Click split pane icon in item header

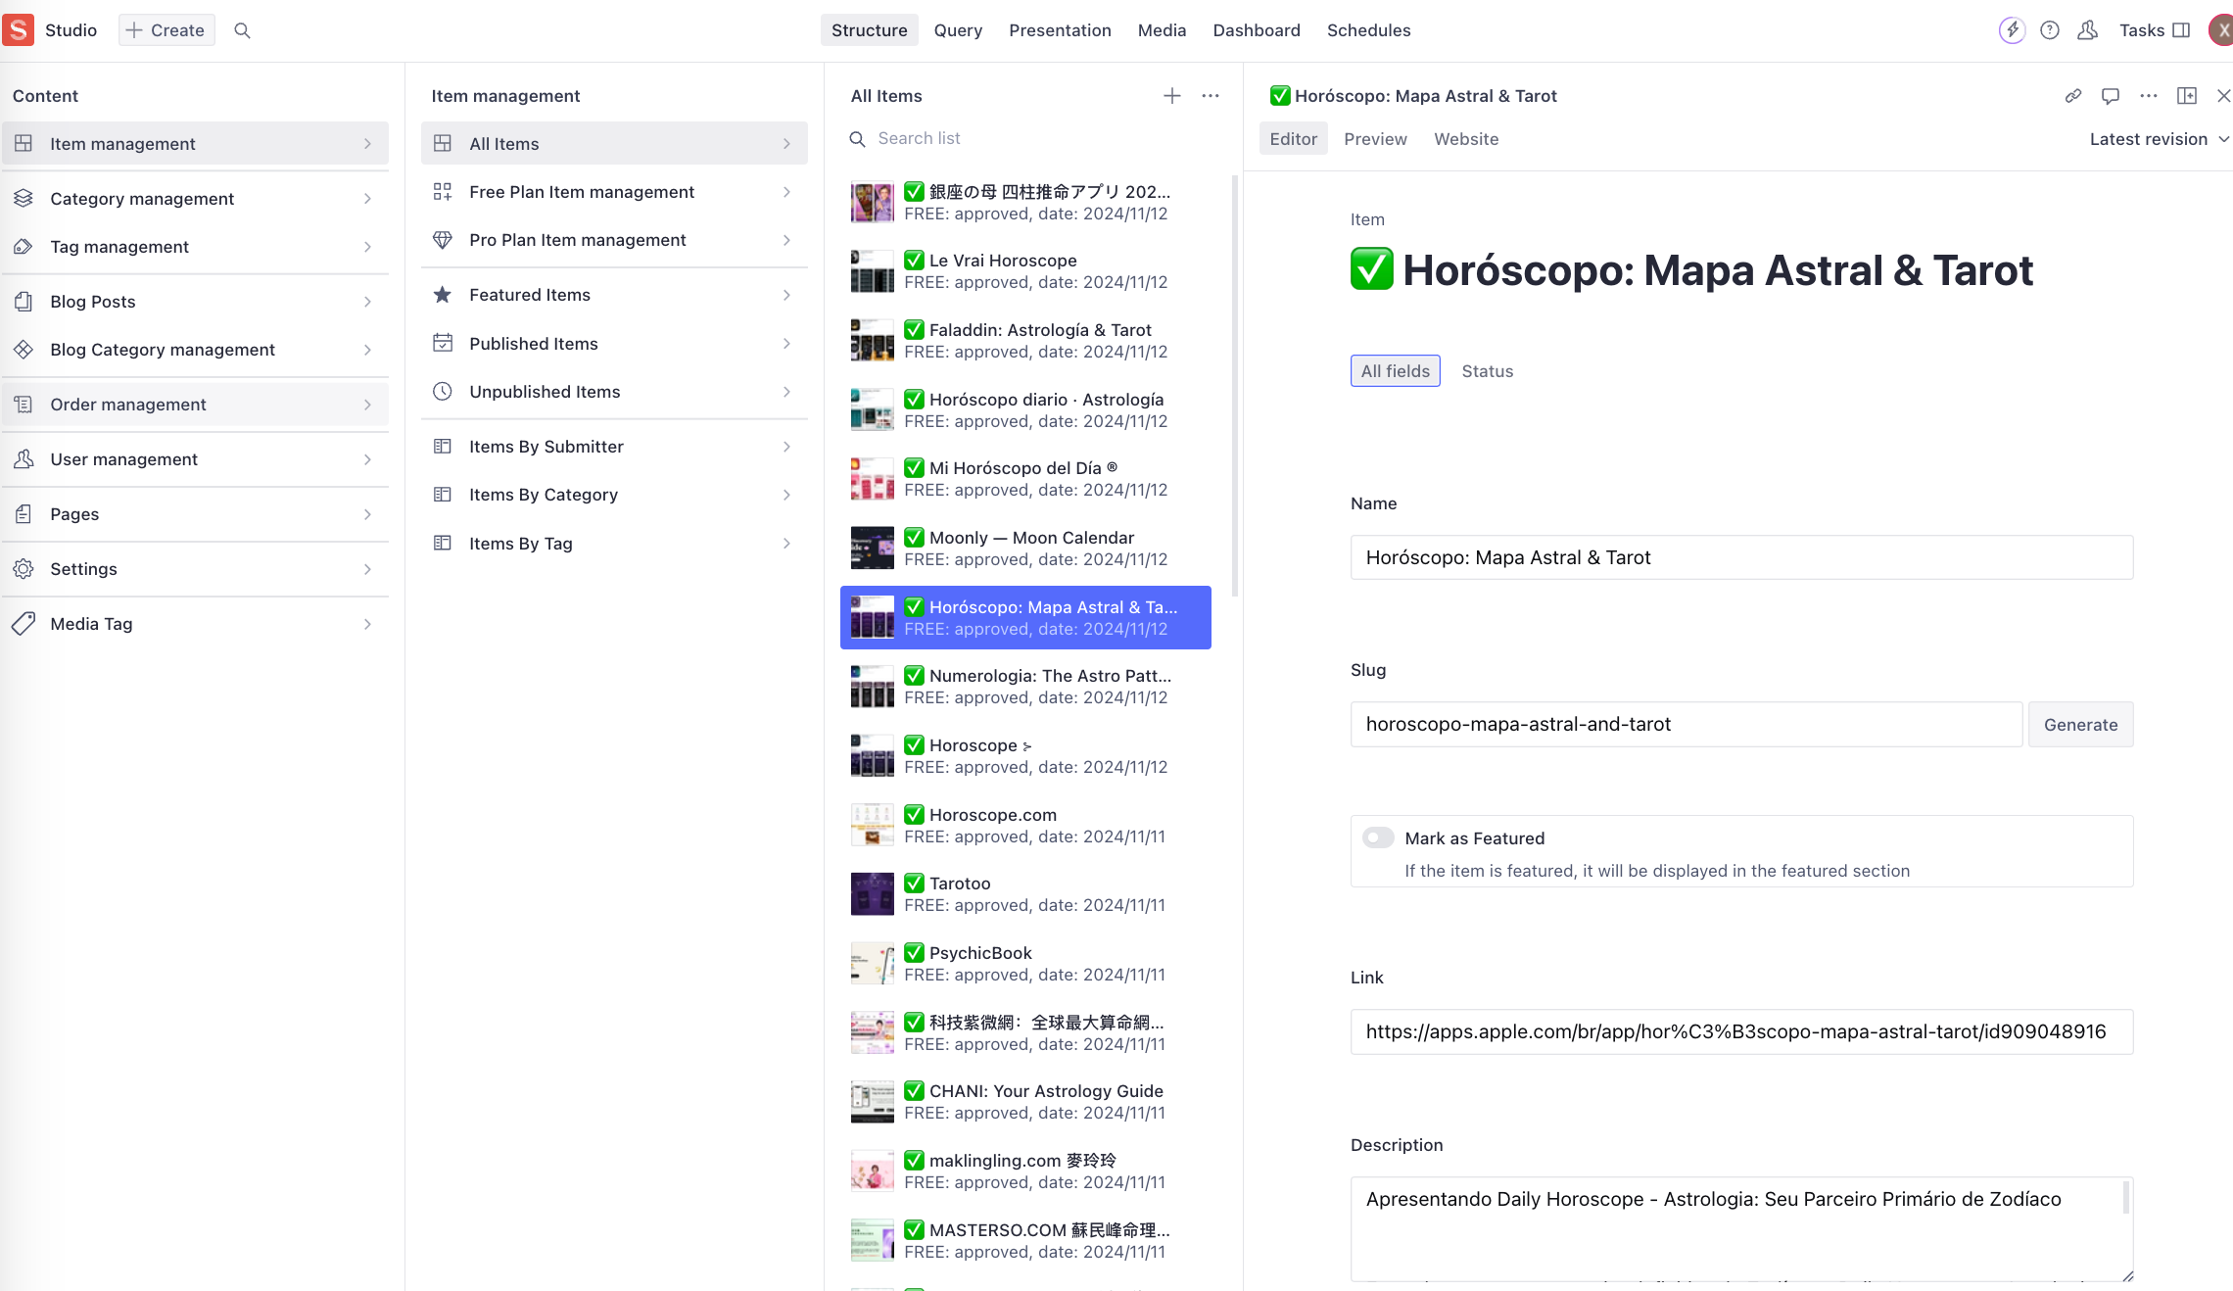(x=2186, y=96)
